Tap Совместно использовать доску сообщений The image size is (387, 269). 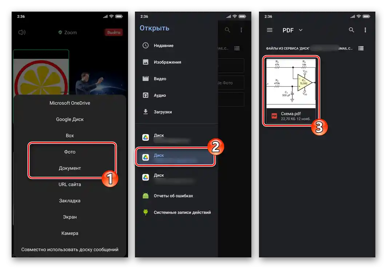click(70, 249)
